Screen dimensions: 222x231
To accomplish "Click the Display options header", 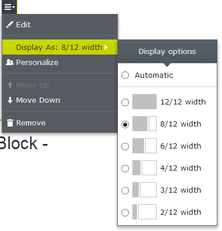I will (x=167, y=52).
